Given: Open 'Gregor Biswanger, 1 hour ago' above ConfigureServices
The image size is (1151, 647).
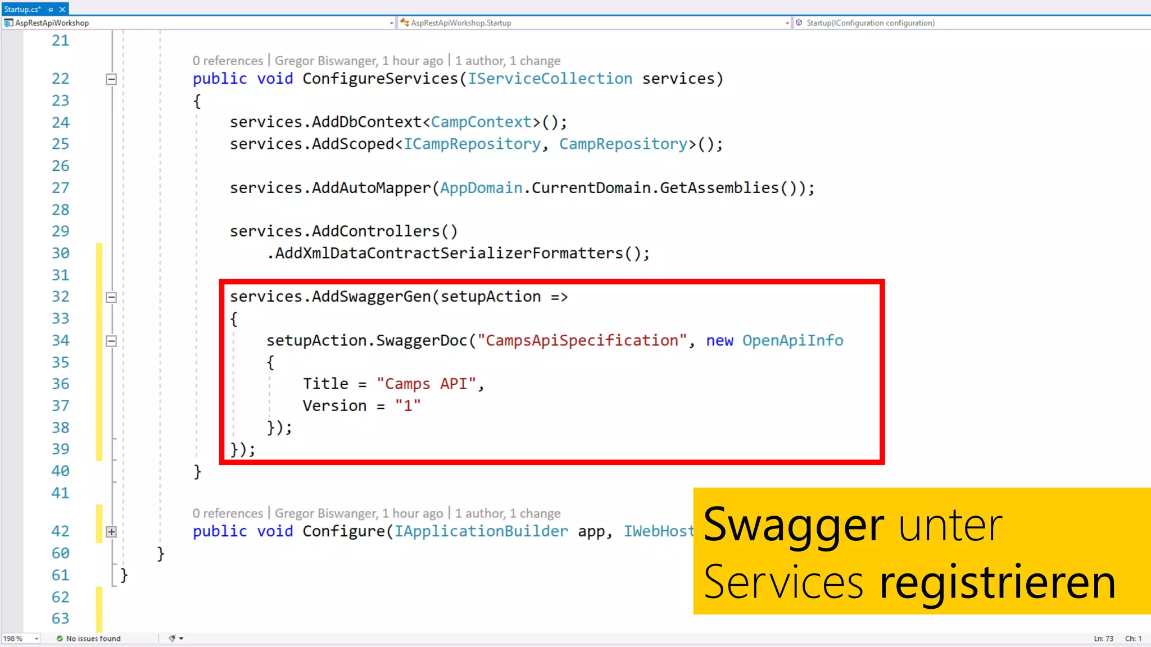Looking at the screenshot, I should (359, 61).
